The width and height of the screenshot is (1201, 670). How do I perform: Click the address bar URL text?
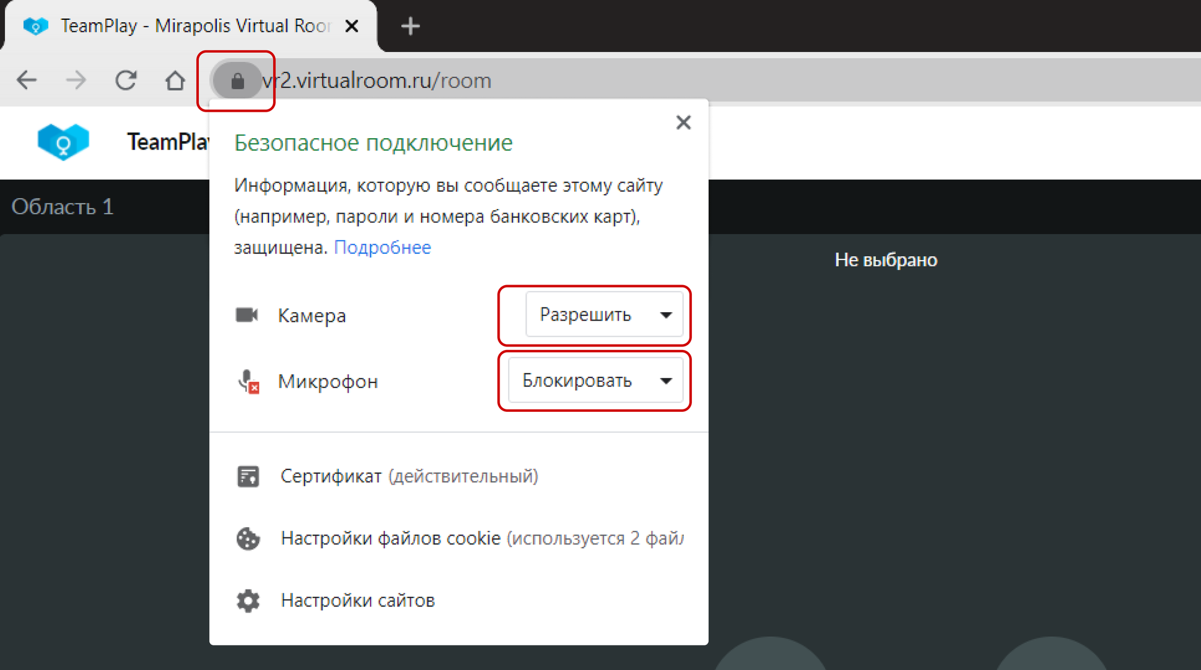(x=377, y=80)
